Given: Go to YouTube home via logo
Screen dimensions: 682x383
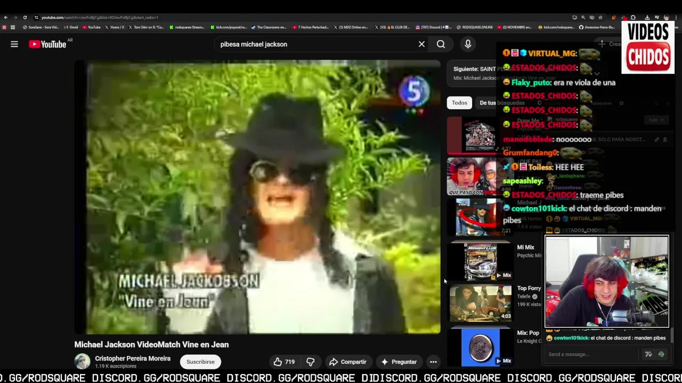Looking at the screenshot, I should coord(48,44).
